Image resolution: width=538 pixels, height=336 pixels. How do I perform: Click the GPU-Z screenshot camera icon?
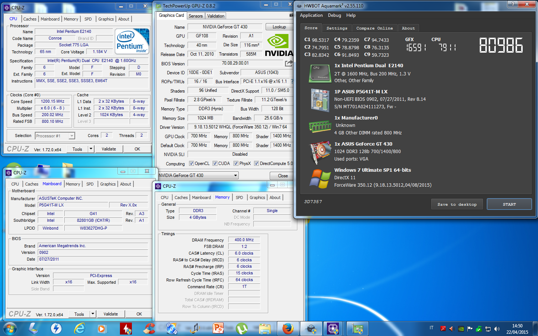(x=291, y=15)
